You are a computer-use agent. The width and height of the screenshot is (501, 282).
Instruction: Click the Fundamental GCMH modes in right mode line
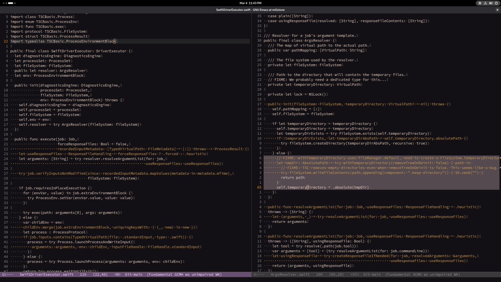423,274
